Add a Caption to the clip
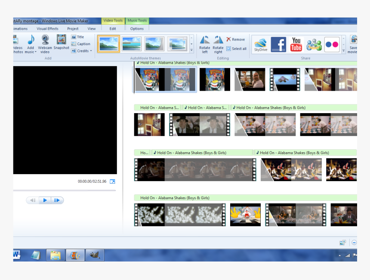 point(81,44)
